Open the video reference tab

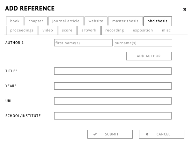(x=48, y=30)
